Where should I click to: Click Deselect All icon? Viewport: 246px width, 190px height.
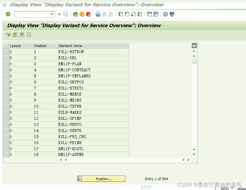(29, 35)
